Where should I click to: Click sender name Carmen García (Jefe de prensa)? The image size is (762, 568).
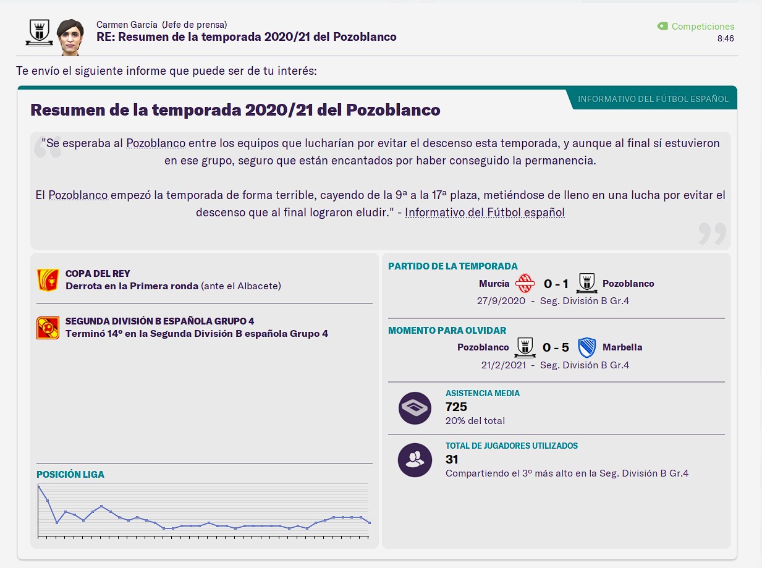[161, 25]
